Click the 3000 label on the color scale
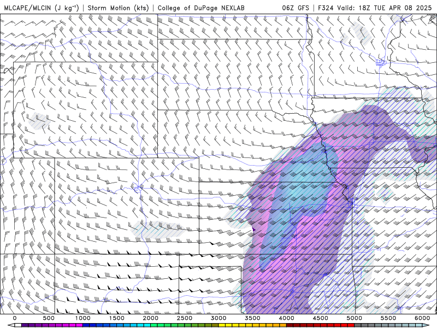 click(219, 318)
